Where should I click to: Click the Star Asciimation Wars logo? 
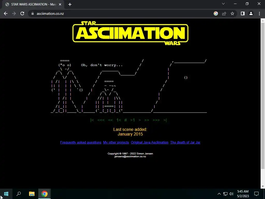130,33
